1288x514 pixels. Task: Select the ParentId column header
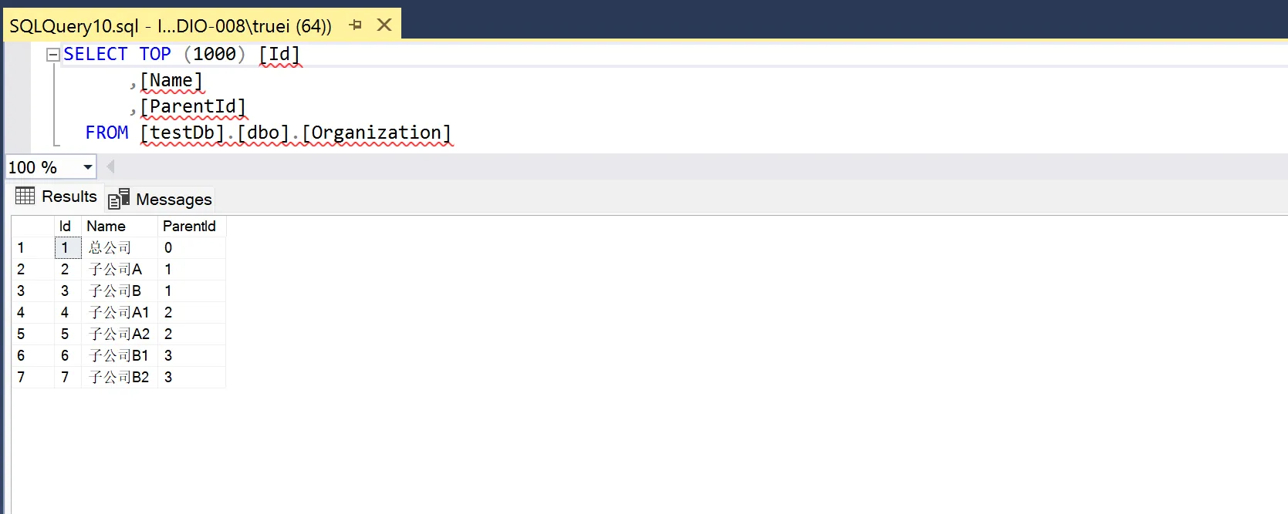191,226
